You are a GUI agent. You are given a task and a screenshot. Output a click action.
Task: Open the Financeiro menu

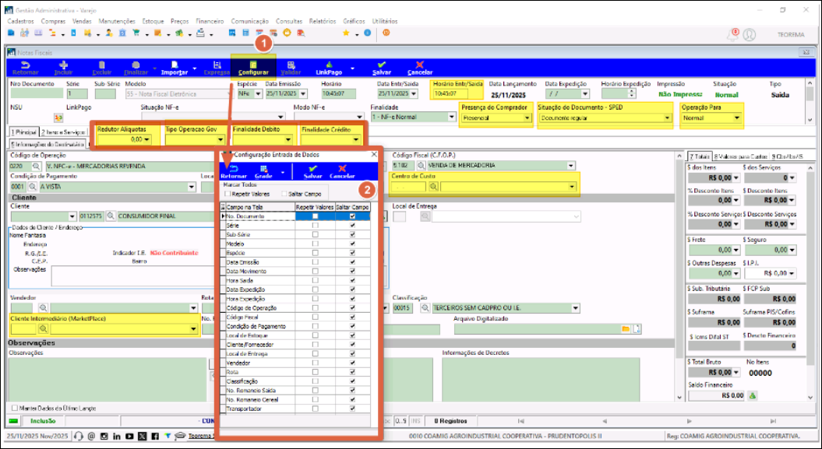[x=210, y=21]
